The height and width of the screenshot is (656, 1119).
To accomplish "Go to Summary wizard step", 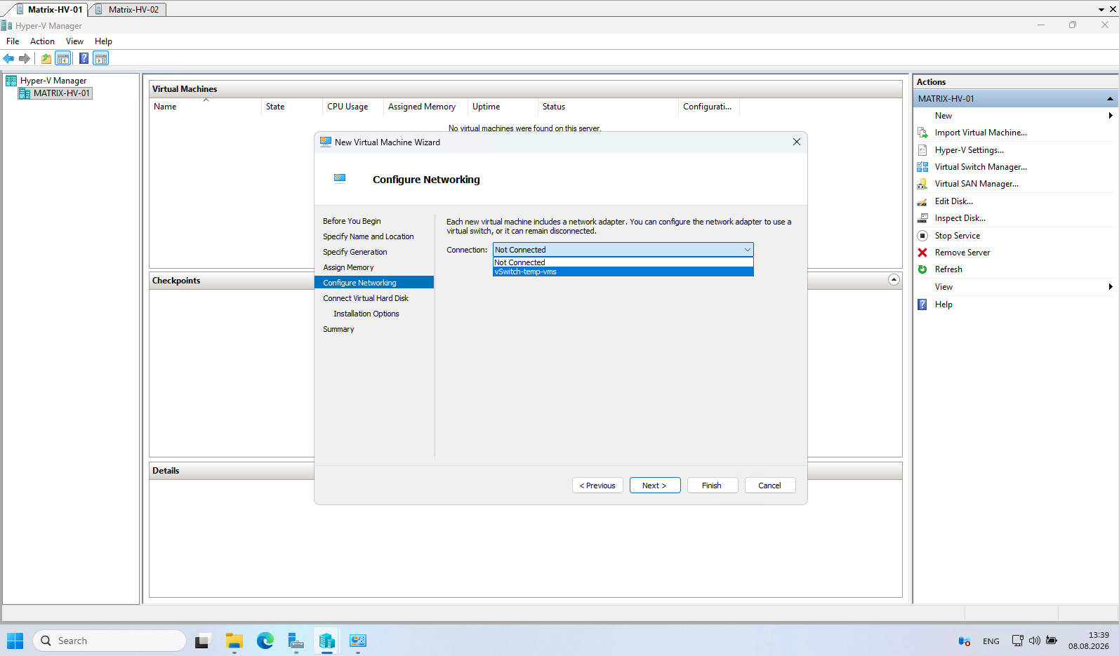I will click(338, 329).
